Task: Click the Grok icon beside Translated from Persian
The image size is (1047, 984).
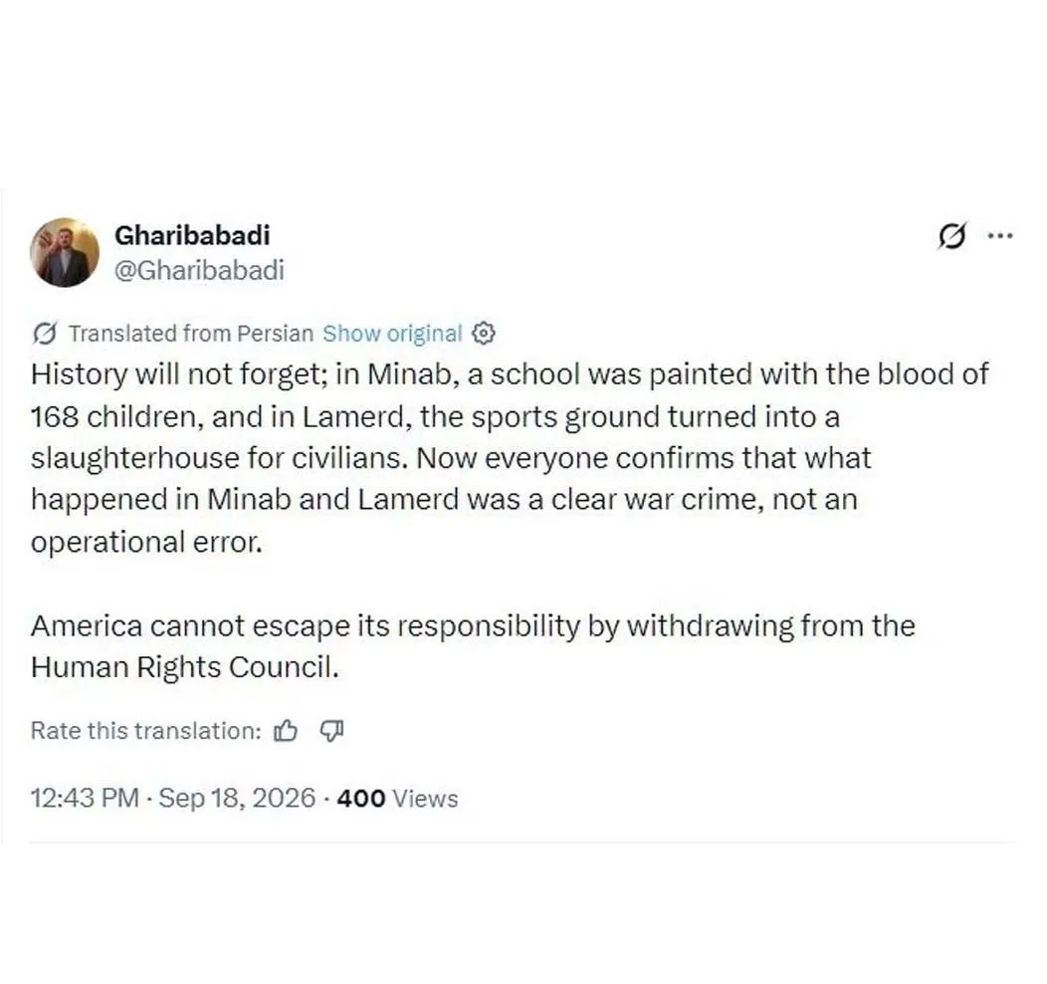Action: pos(45,333)
